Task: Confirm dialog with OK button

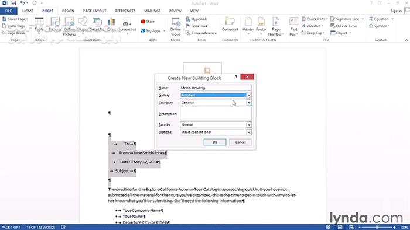Action: pyautogui.click(x=215, y=142)
